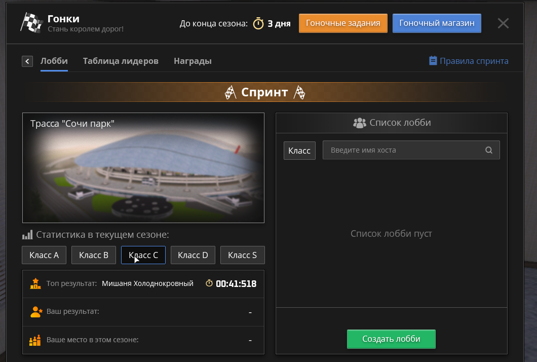Select the Класс S statistics filter
537x362 pixels.
(x=242, y=255)
